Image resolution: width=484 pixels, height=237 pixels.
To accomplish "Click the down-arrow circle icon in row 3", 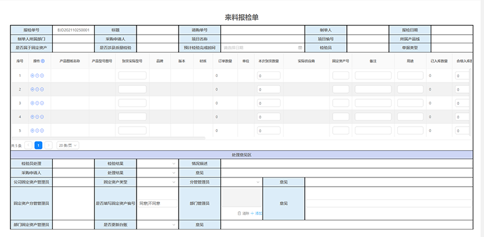I will point(42,103).
